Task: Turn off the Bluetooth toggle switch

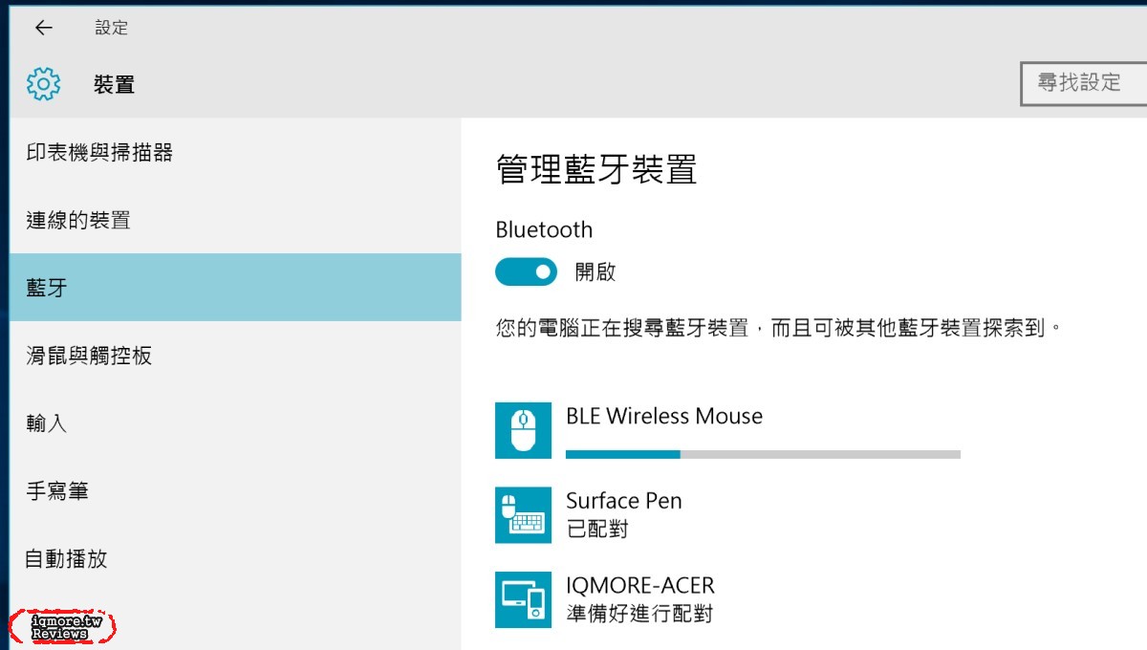Action: click(526, 272)
